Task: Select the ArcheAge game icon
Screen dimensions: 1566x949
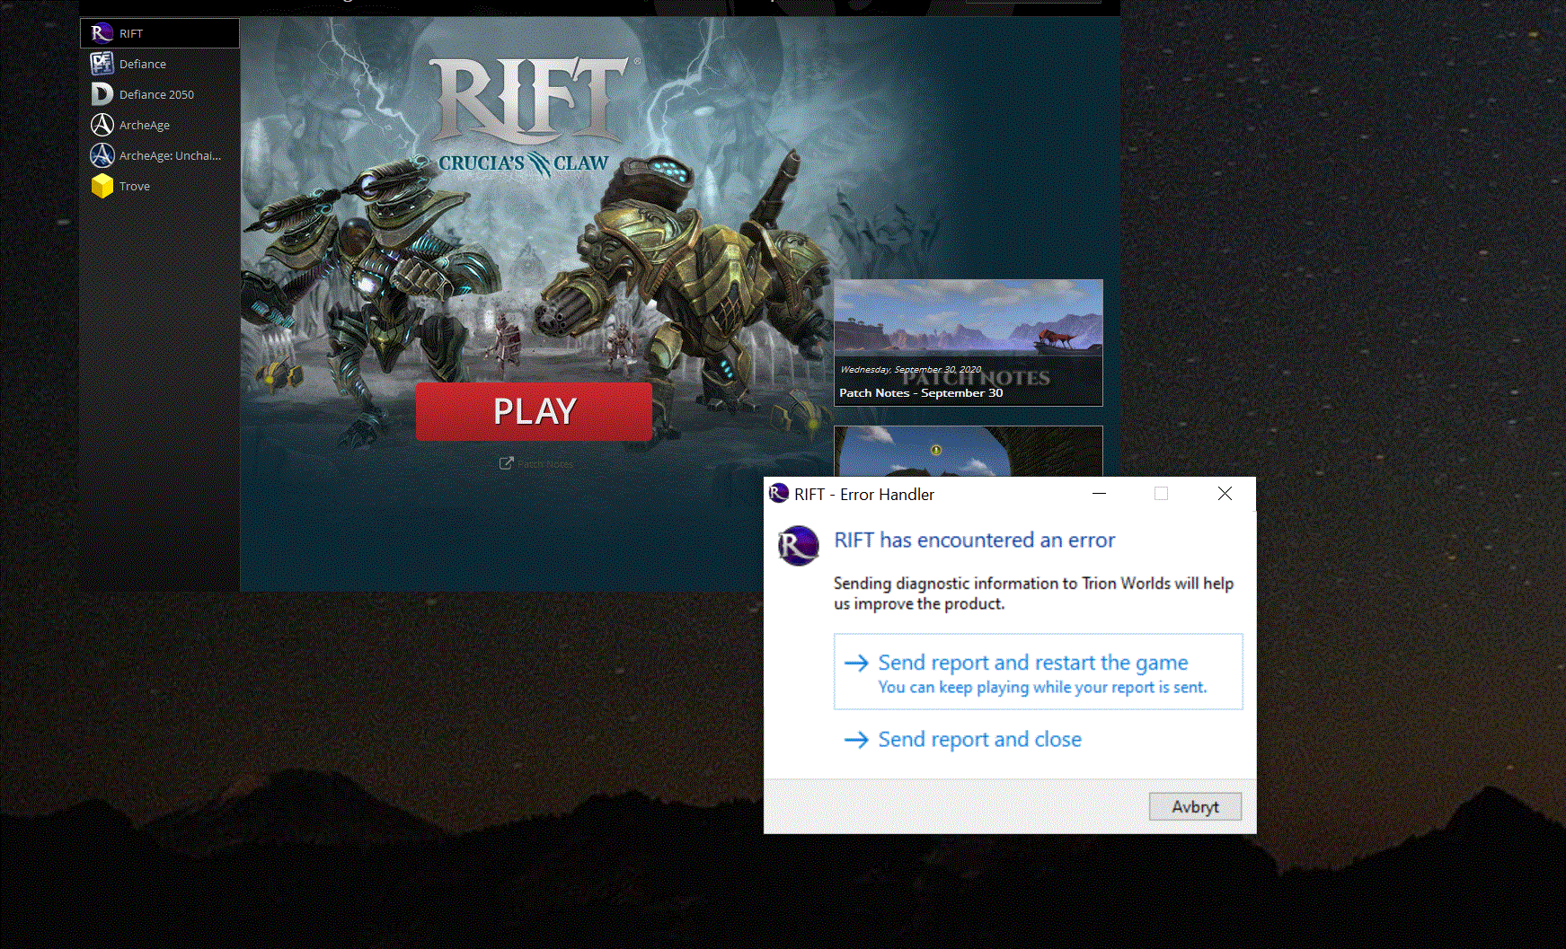Action: (102, 125)
